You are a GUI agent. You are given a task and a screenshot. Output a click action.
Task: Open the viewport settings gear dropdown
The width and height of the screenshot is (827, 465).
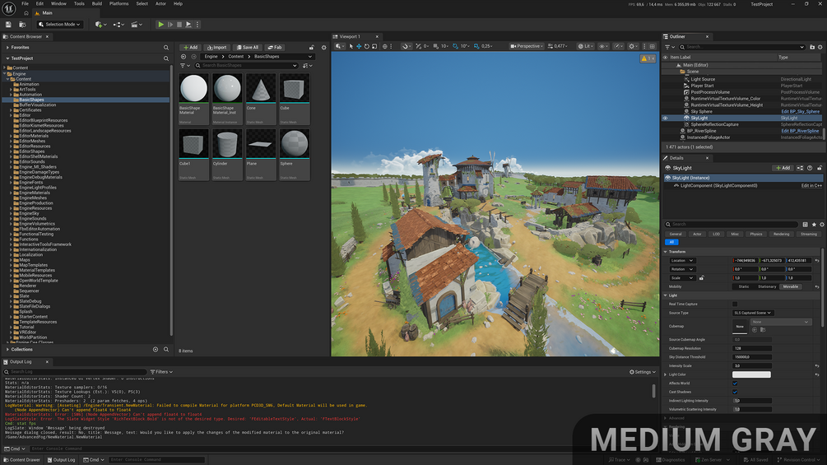[x=634, y=46]
